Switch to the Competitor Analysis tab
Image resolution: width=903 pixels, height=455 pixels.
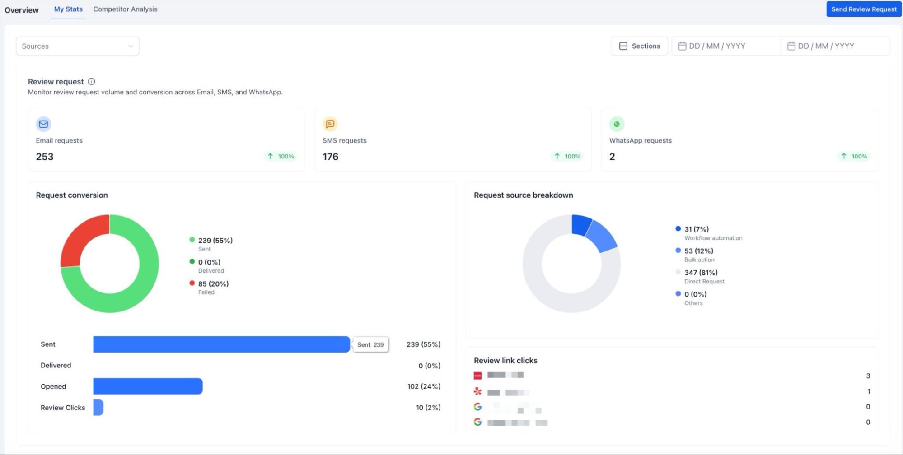tap(125, 9)
